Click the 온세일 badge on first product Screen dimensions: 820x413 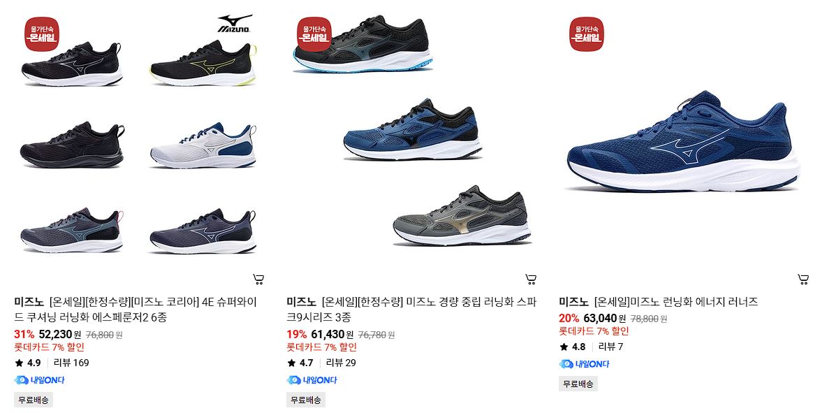tap(42, 34)
